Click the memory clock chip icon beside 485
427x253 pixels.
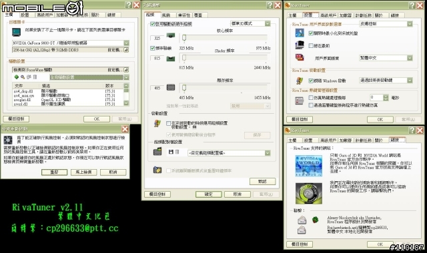[171, 87]
